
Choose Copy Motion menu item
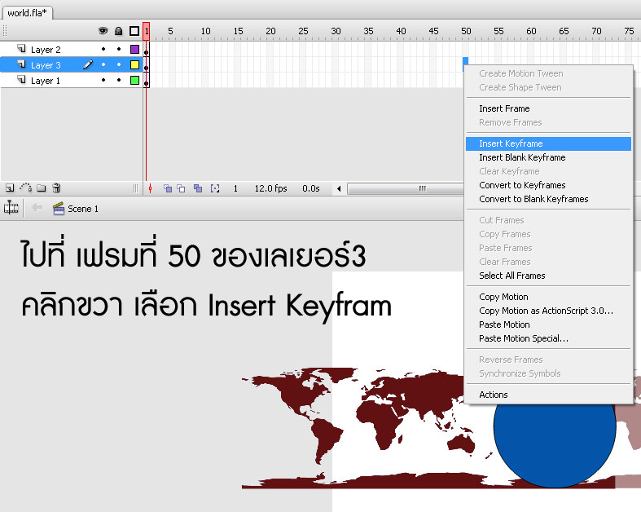click(x=548, y=297)
